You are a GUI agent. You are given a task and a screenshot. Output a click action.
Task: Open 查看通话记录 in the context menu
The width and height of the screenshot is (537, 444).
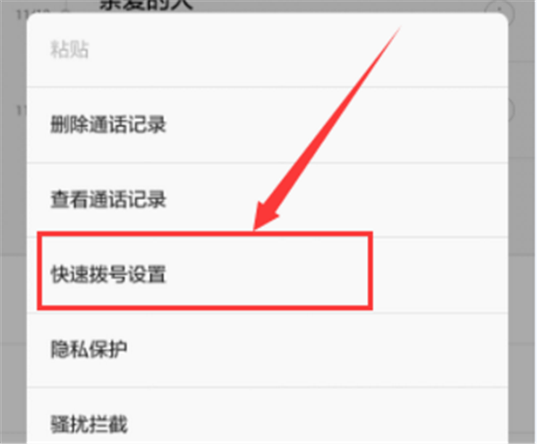pyautogui.click(x=267, y=199)
